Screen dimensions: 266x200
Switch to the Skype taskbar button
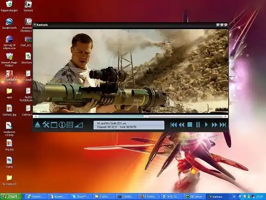click(x=82, y=197)
